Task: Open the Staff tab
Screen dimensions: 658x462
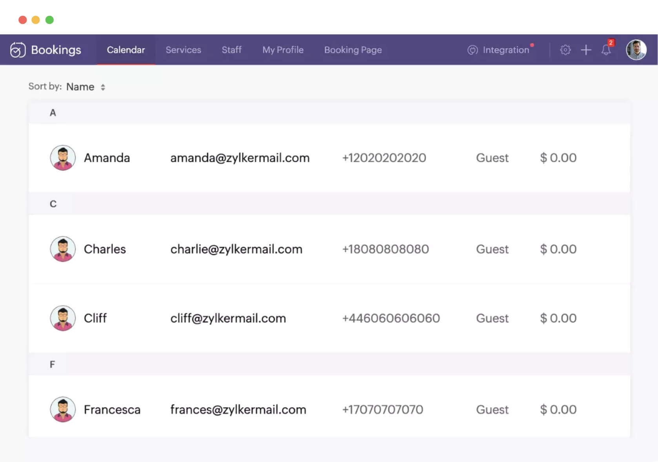Action: click(x=231, y=50)
